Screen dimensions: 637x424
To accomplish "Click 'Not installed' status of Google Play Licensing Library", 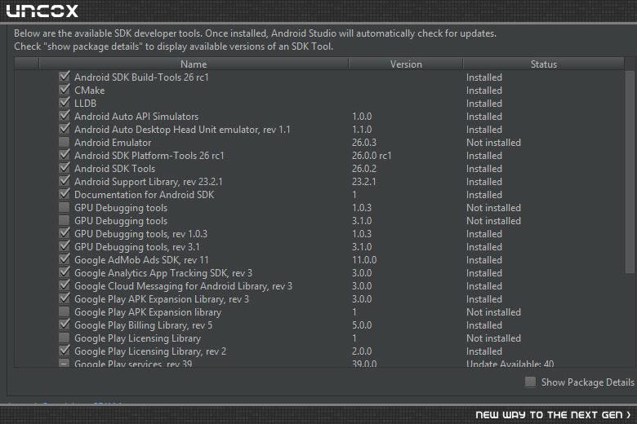I will [493, 338].
